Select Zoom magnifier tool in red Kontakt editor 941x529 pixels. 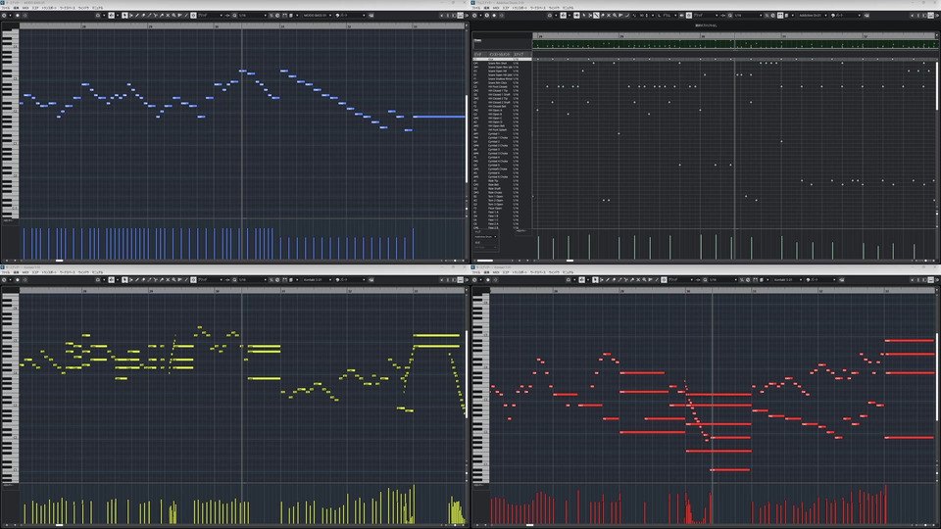coord(644,279)
